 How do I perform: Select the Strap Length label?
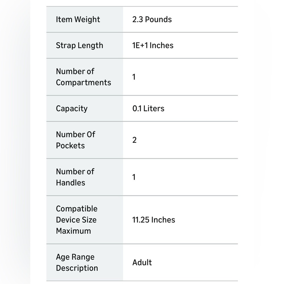[80, 45]
